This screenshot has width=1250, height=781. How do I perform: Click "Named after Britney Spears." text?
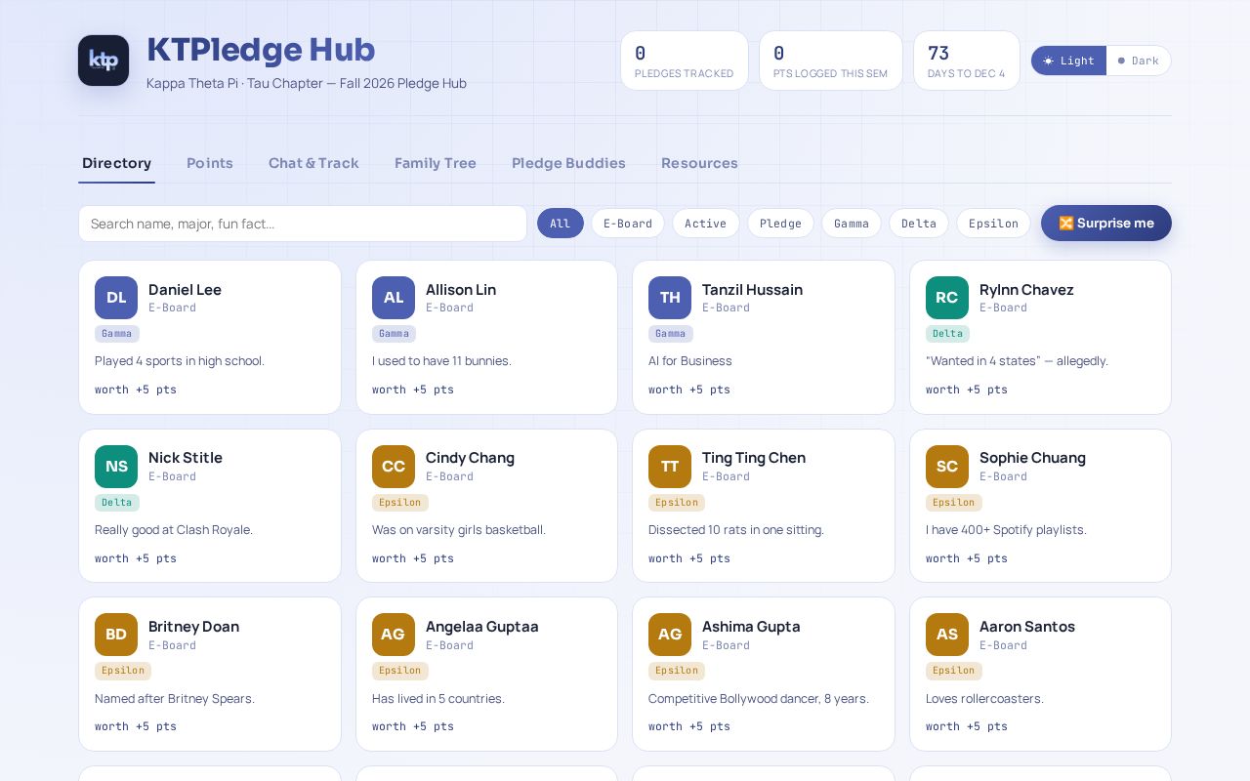(175, 699)
